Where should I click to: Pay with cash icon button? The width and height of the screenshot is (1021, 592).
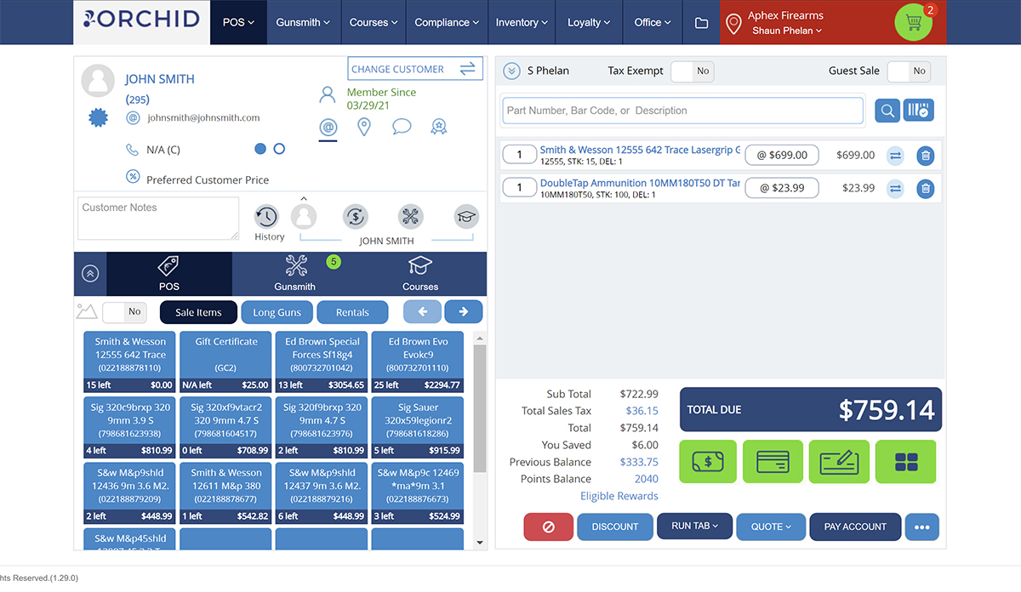[x=708, y=462]
